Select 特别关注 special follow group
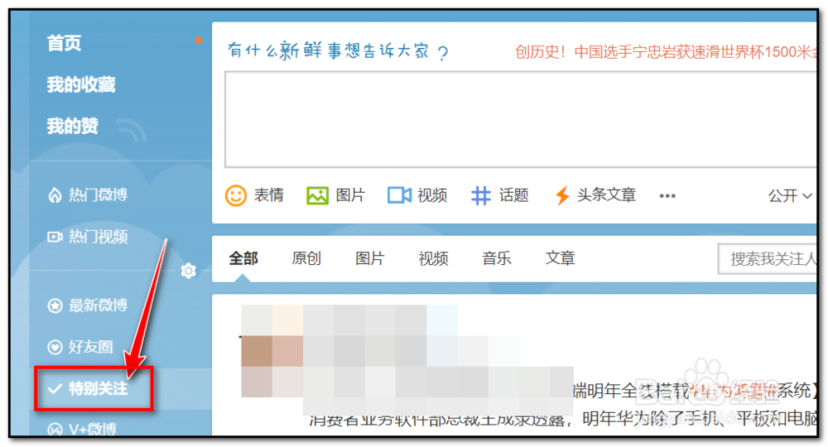This screenshot has height=447, width=828. 98,389
